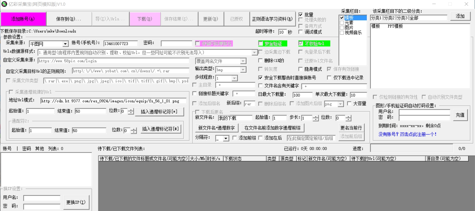Click the 下载(D) button

point(145,19)
